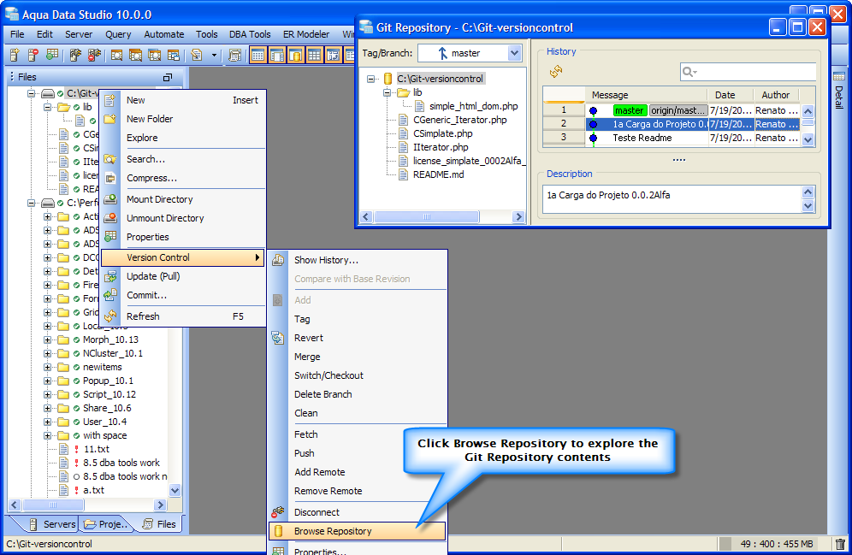
Task: Open the DBA Tools menu
Action: tap(250, 34)
